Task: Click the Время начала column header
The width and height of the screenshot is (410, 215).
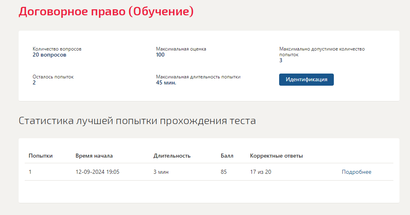Action: tap(94, 156)
